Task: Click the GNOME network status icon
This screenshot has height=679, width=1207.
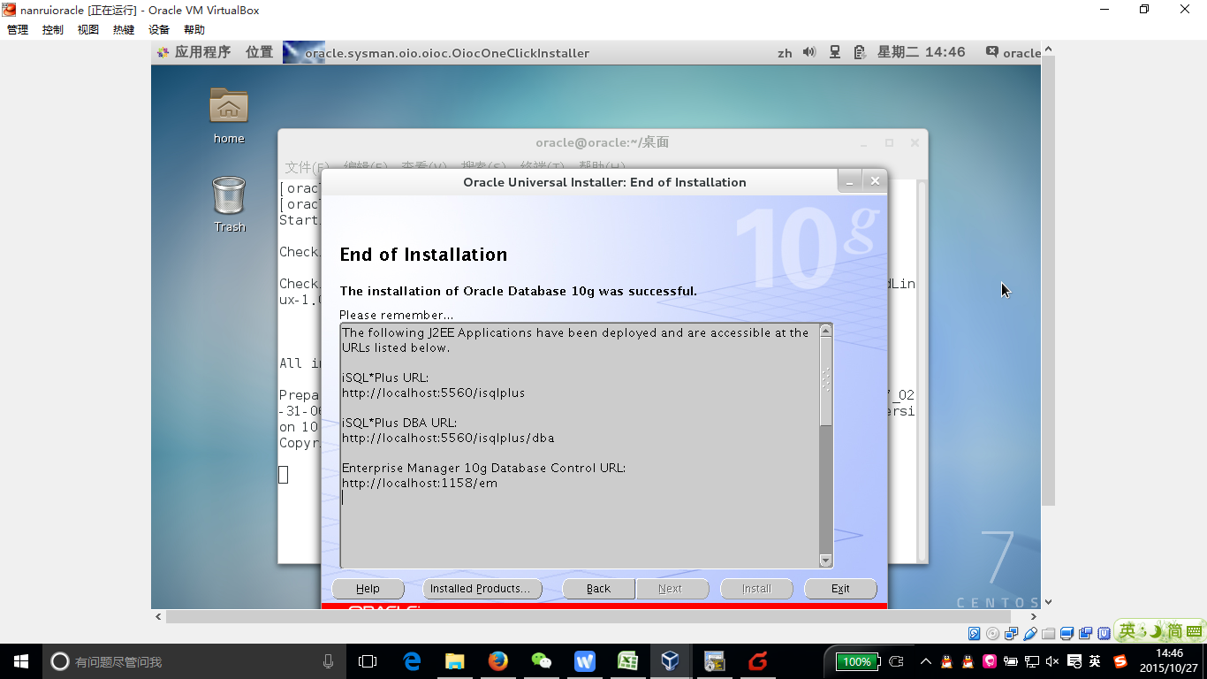Action: [835, 52]
